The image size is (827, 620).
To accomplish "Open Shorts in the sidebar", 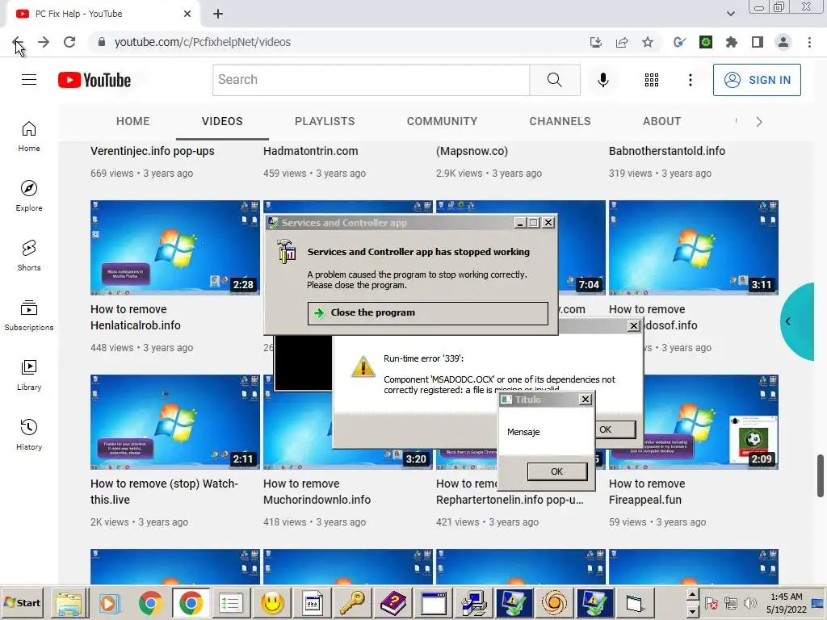I will tap(29, 256).
